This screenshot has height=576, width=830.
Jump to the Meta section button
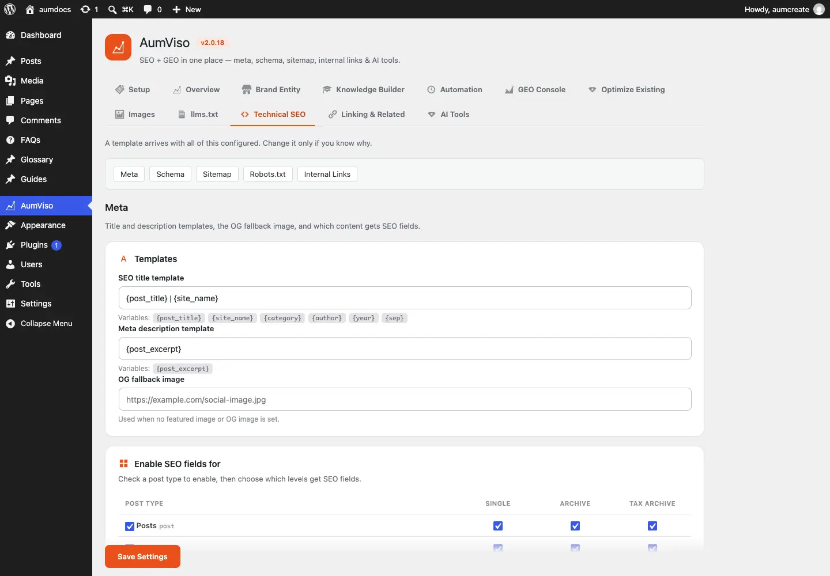pyautogui.click(x=129, y=174)
